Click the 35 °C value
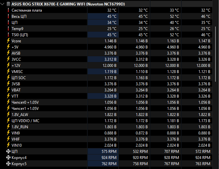 206,23
